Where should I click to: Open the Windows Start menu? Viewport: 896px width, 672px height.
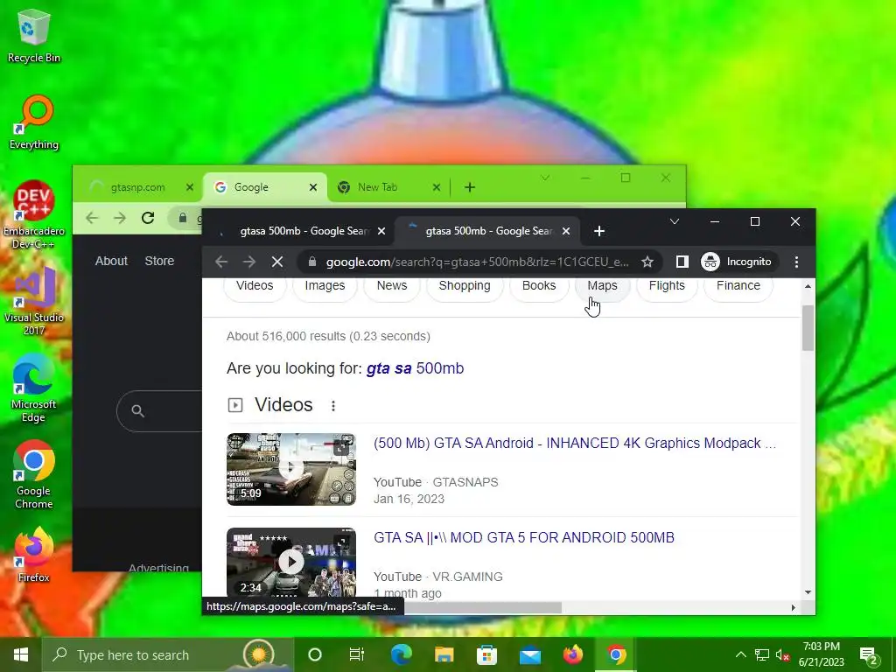pyautogui.click(x=21, y=654)
